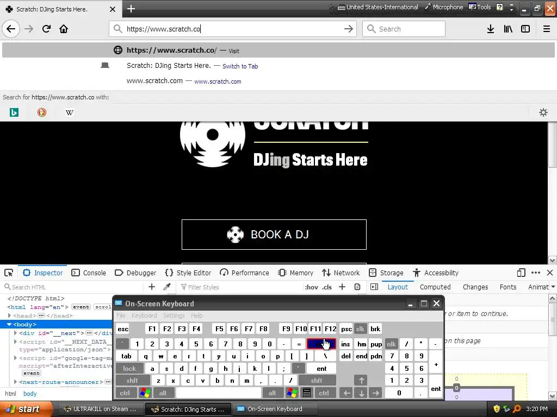
Task: Open search settings gear icon
Action: pos(543,113)
